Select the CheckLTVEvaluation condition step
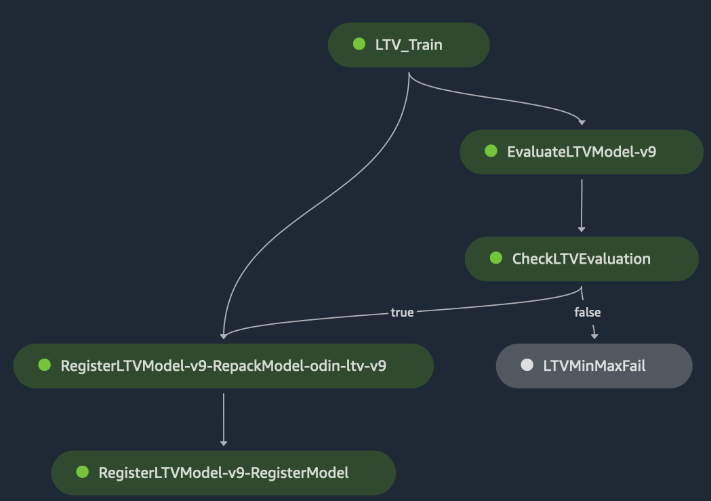Image resolution: width=711 pixels, height=501 pixels. [582, 258]
